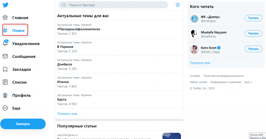Follow Катя Клэп with Читать button

click(254, 49)
